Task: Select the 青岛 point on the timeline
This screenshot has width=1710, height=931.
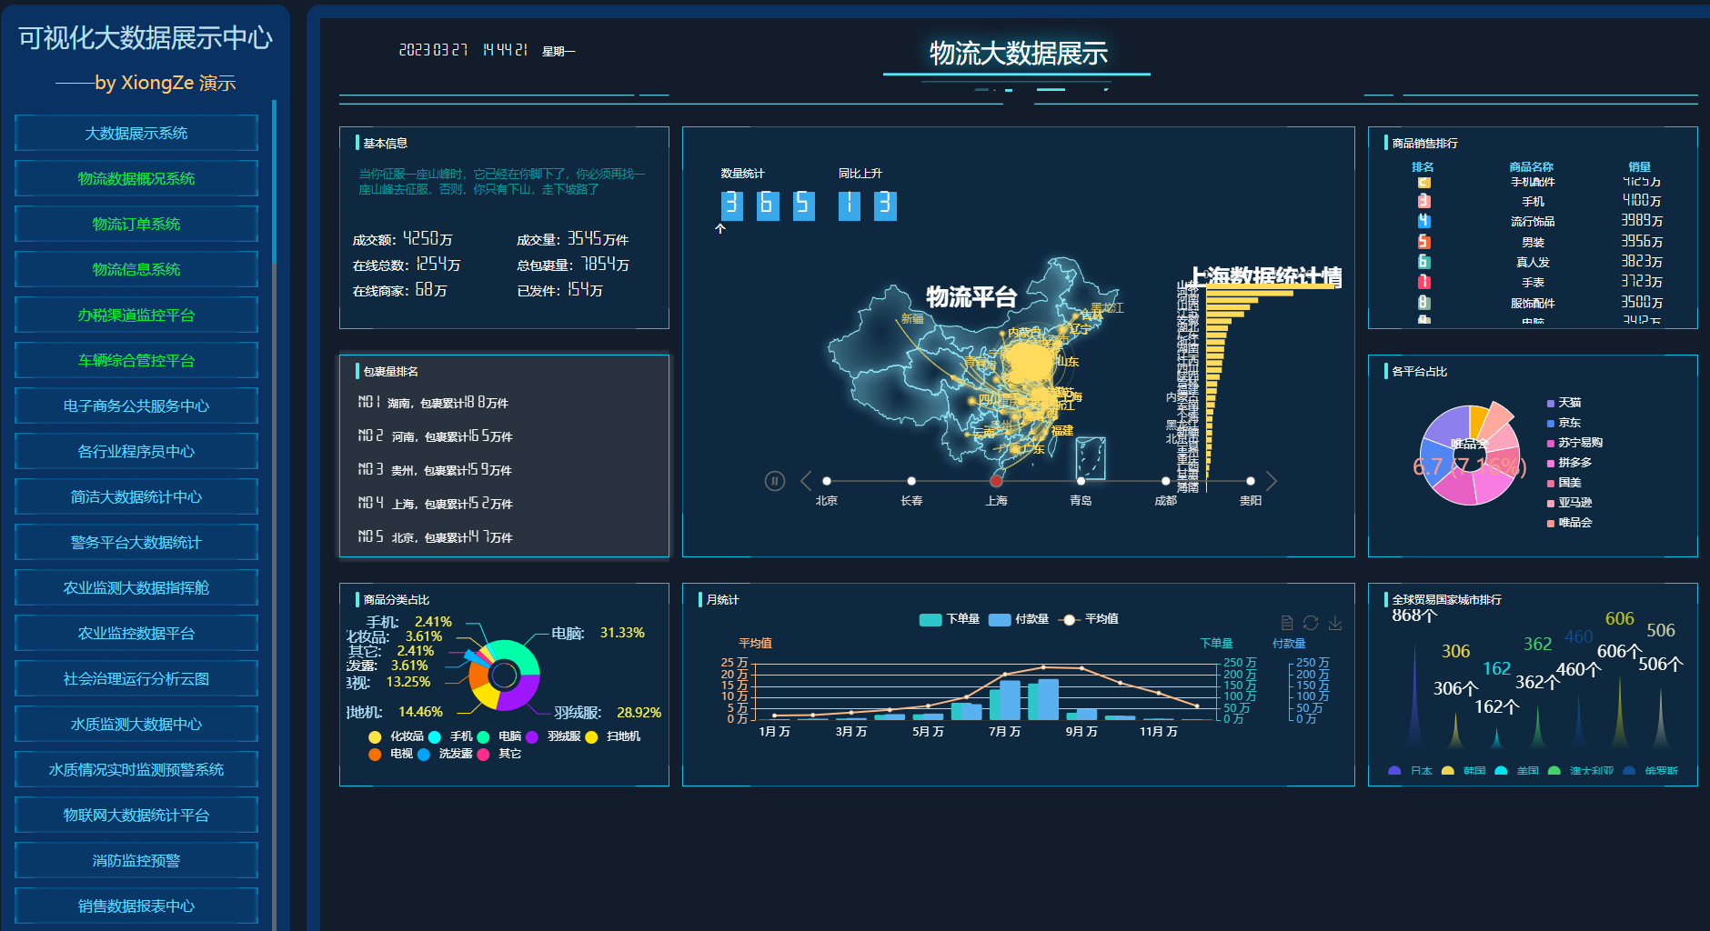Action: click(x=1081, y=481)
